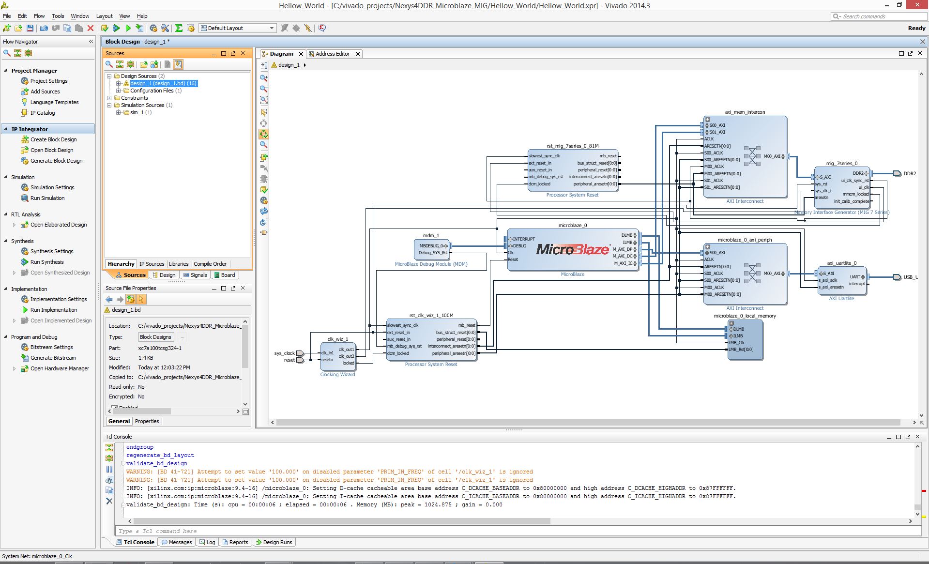Image resolution: width=929 pixels, height=564 pixels.
Task: Expand Open Elaborated Design in Flow Navigator
Action: [x=14, y=225]
